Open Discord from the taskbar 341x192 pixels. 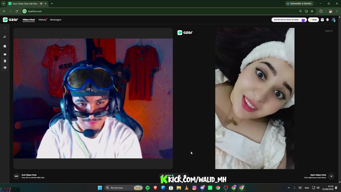click(x=202, y=188)
